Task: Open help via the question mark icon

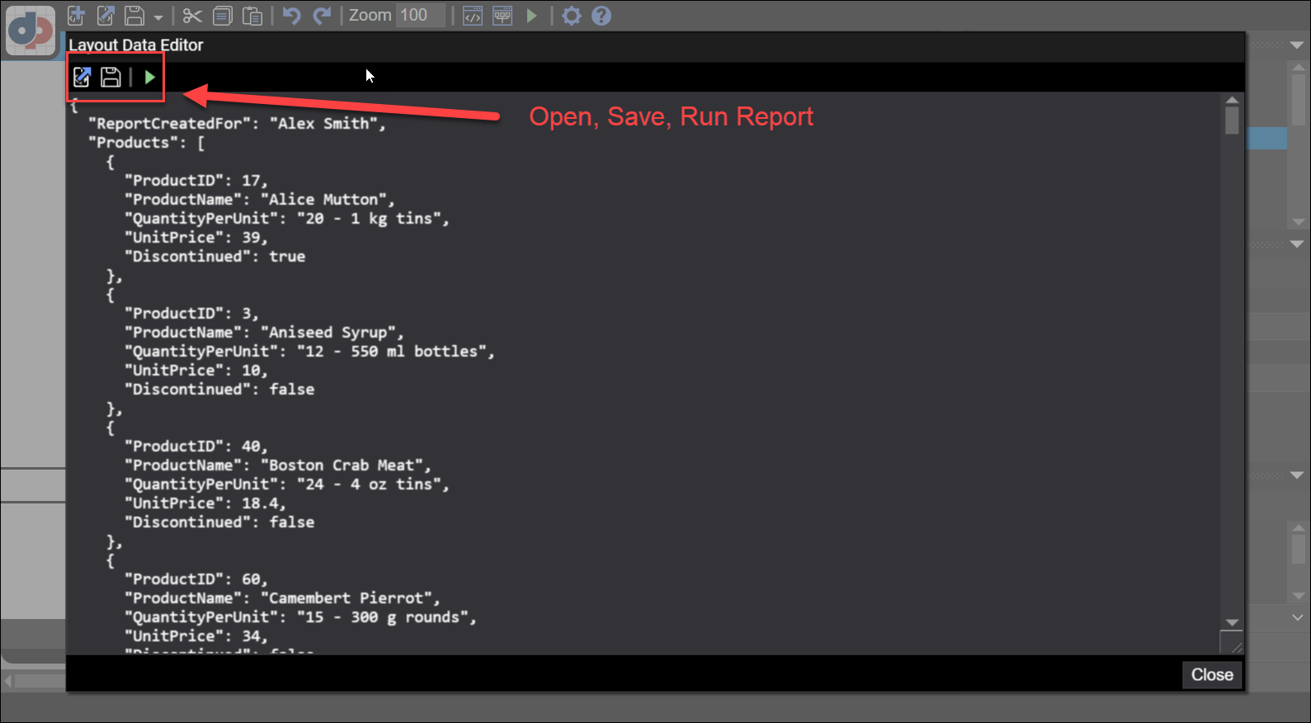Action: click(601, 16)
